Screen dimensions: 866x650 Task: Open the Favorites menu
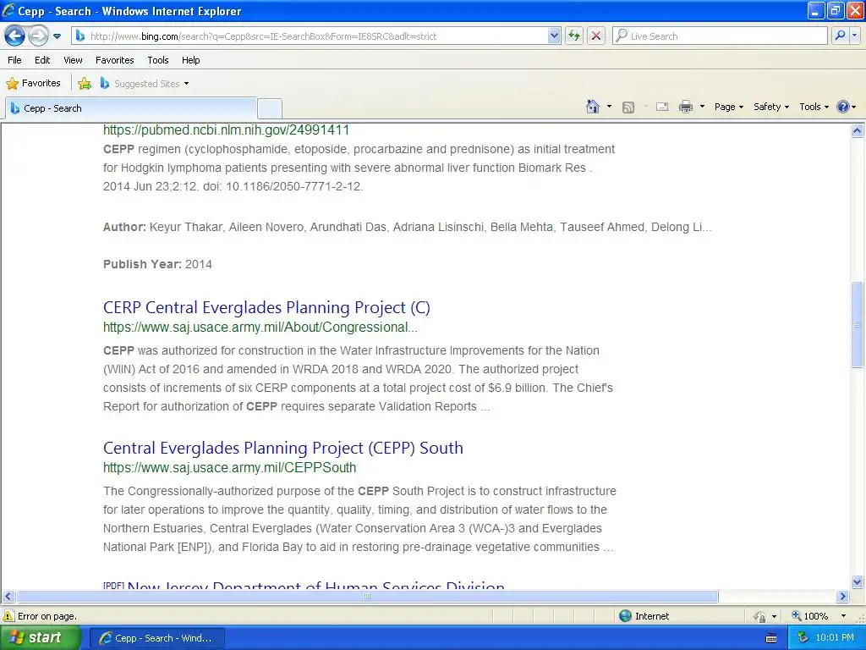tap(114, 60)
